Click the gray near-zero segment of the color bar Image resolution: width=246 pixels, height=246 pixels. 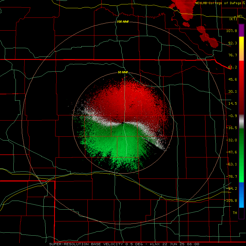point(241,122)
